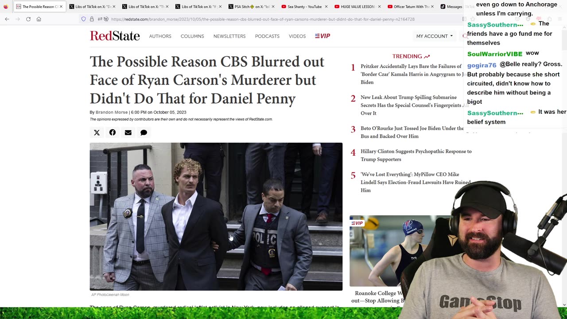This screenshot has width=567, height=319.
Task: Click the article headline about CBS blurring
Action: point(207,80)
